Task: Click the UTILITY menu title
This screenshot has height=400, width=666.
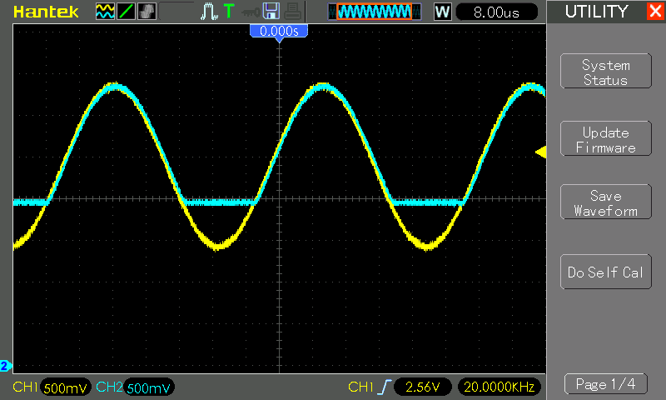Action: click(596, 12)
